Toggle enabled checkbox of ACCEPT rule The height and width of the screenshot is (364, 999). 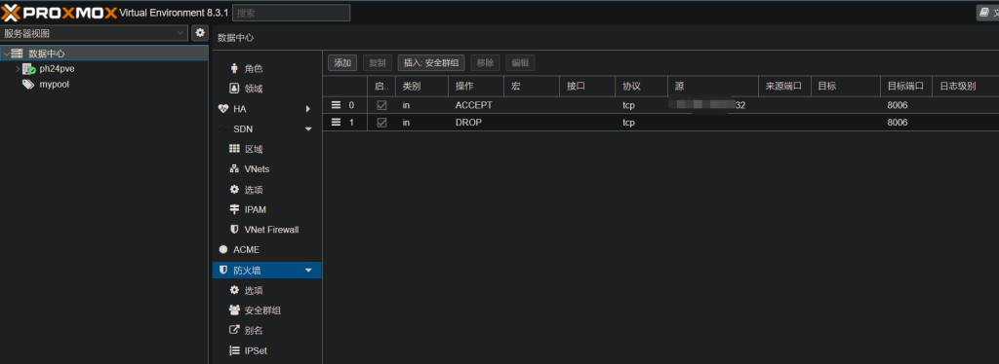click(x=381, y=105)
